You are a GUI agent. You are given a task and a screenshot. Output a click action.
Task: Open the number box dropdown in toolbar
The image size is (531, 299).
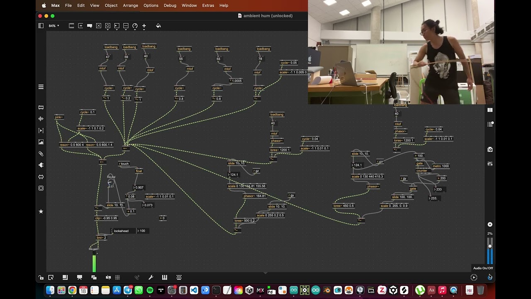(117, 26)
